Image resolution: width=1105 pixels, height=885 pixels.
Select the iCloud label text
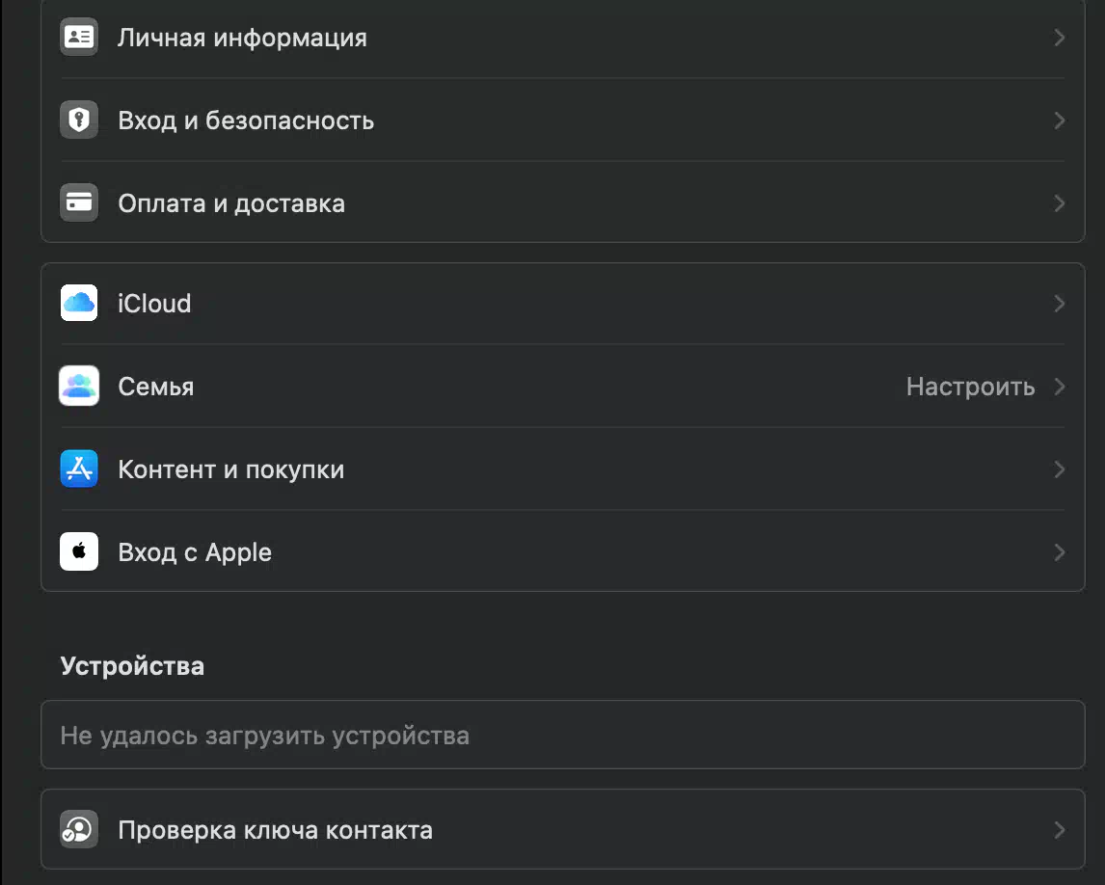[x=154, y=304]
